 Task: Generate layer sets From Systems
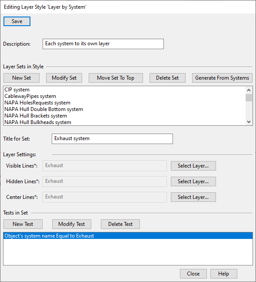coord(222,78)
